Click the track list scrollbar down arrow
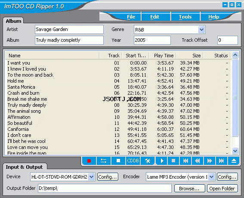The width and height of the screenshot is (244, 198). point(235,151)
